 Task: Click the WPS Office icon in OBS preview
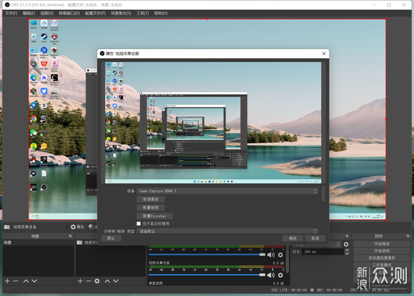44,64
